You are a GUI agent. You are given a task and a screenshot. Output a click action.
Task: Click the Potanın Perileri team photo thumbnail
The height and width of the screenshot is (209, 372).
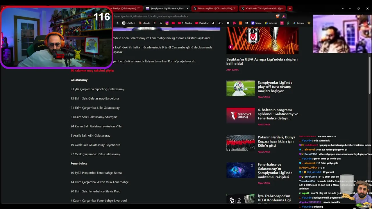click(241, 143)
